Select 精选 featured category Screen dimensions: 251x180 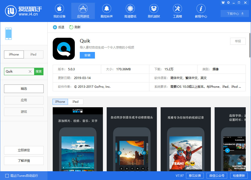[24, 89]
